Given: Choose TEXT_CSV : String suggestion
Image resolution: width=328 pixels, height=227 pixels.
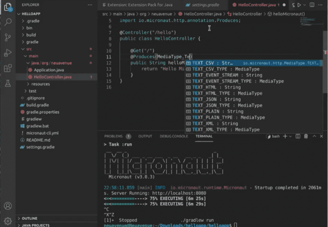Looking at the screenshot, I should click(x=254, y=63).
